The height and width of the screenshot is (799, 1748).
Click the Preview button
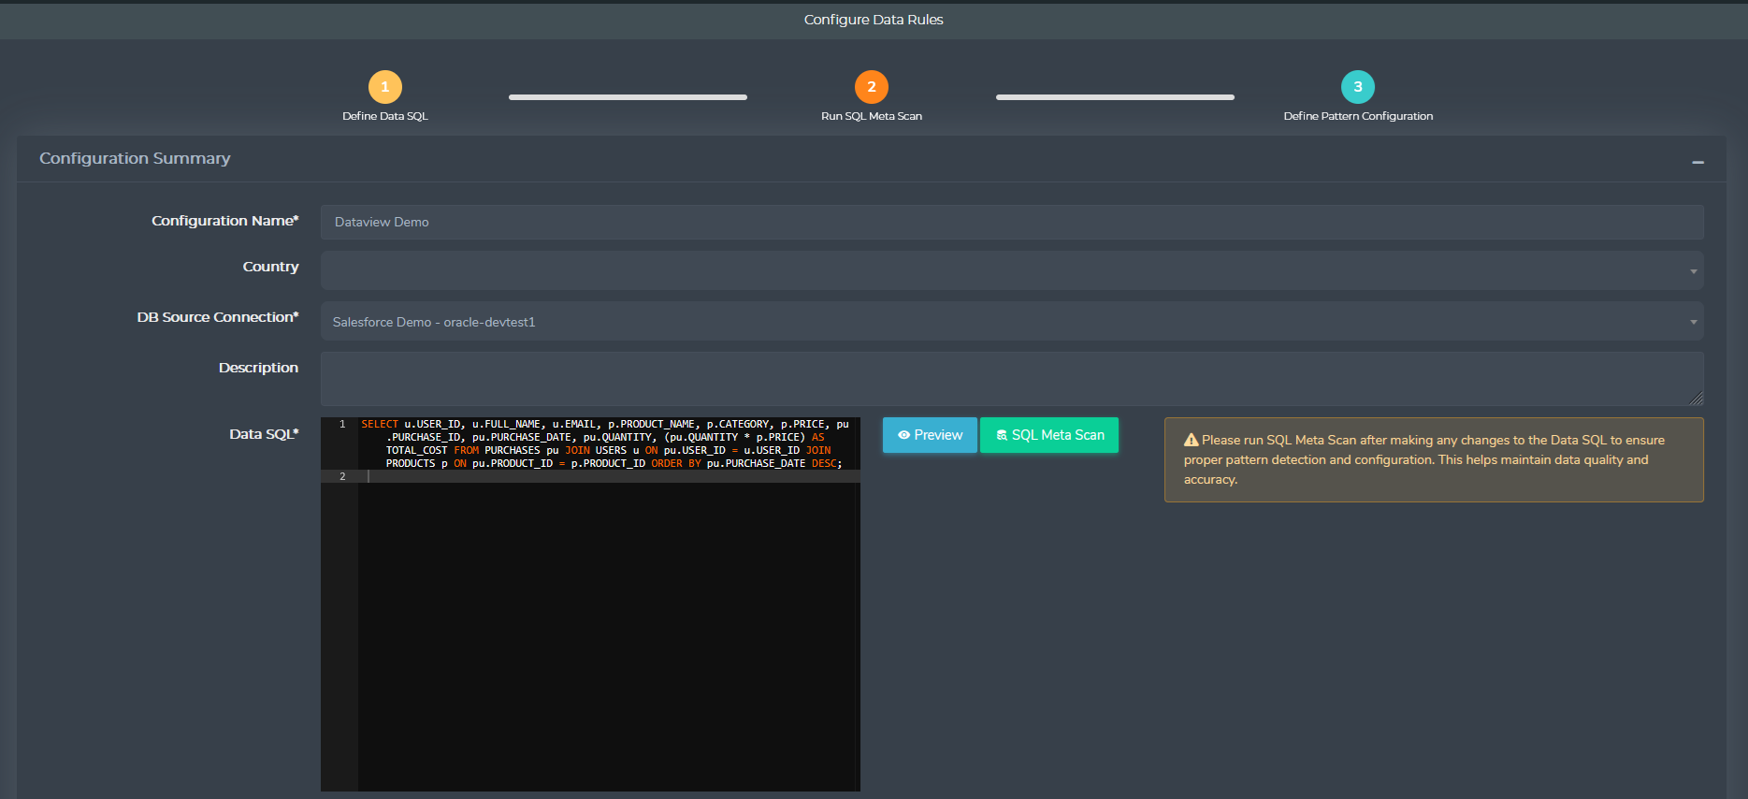pos(930,435)
